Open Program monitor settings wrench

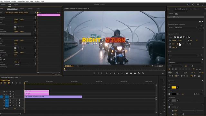[x=152, y=66]
